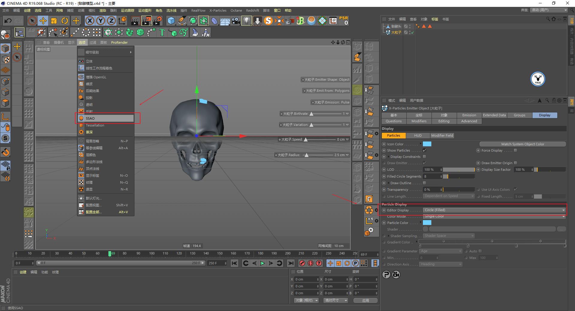
Task: Click the Match System Object Color button
Action: pos(522,144)
